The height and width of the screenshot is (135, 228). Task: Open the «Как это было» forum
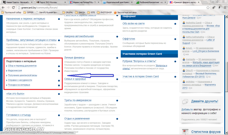pos(15,94)
